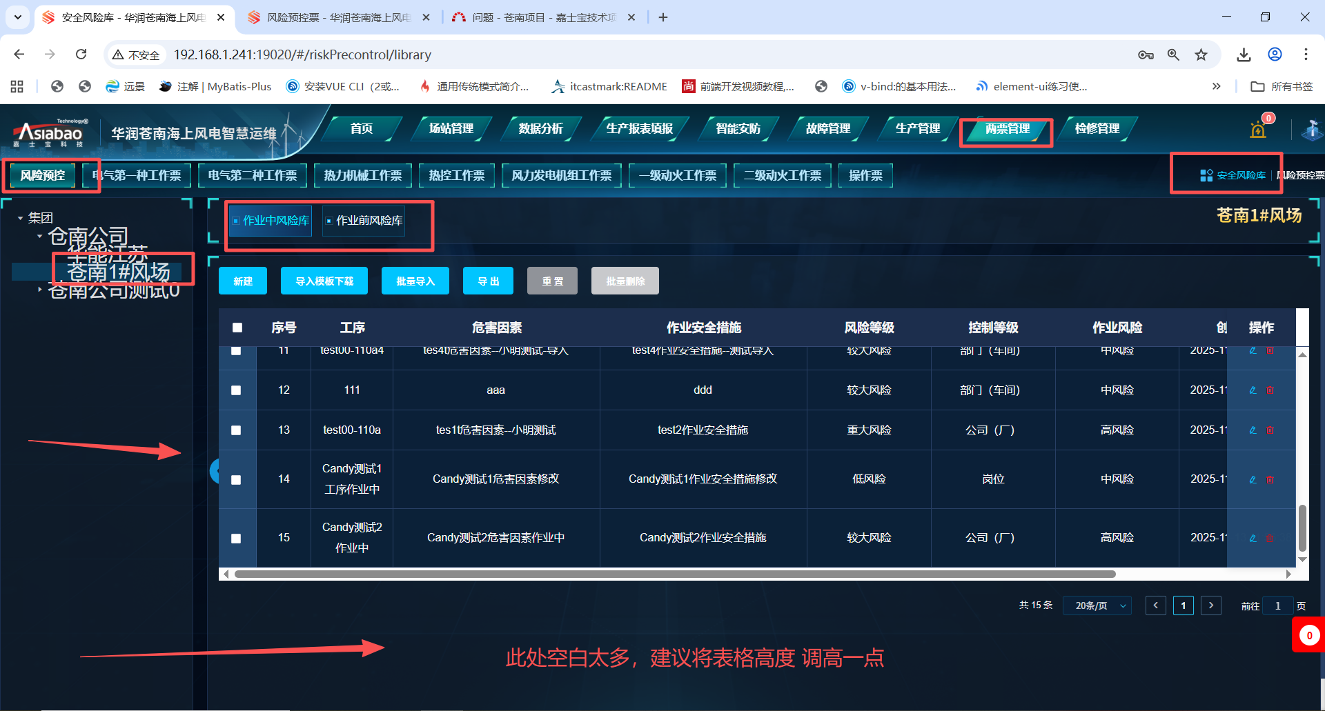Click the edit icon for row 12
Viewport: 1325px width, 711px height.
tap(1253, 390)
